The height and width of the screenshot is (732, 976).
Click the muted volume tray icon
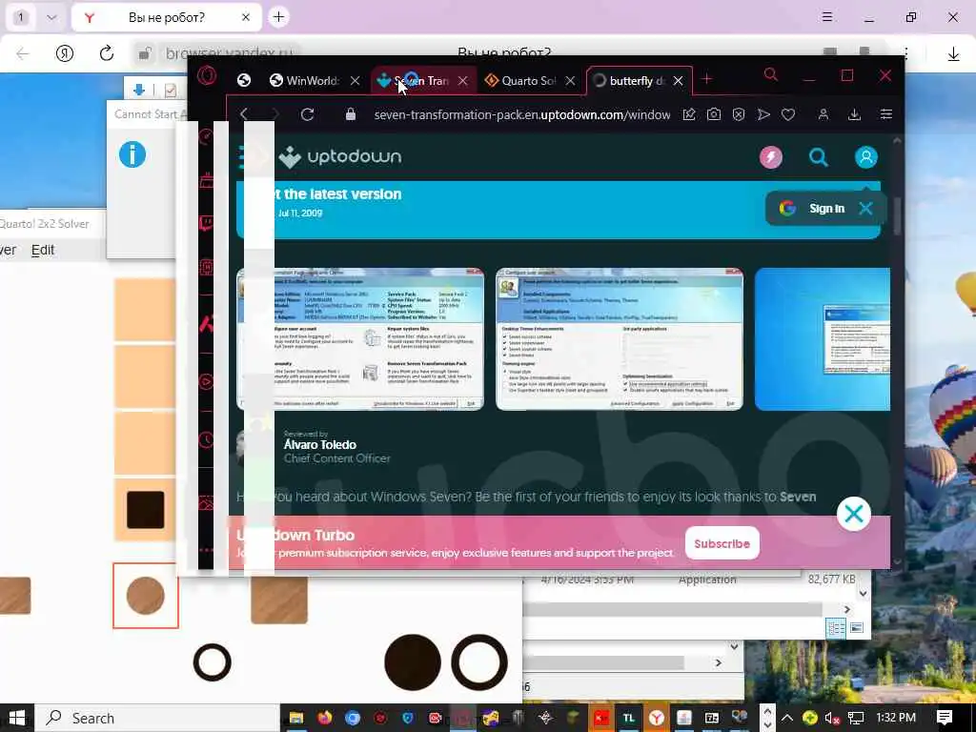tap(832, 718)
